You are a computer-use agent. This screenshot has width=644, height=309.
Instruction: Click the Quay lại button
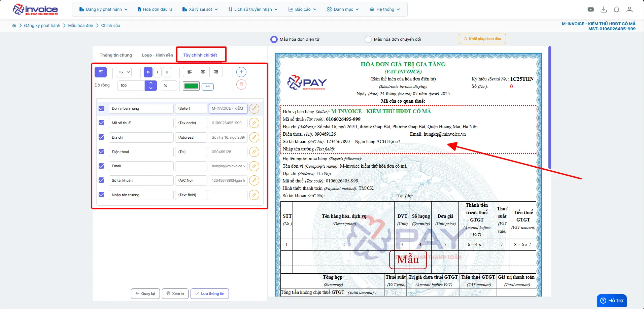(145, 294)
